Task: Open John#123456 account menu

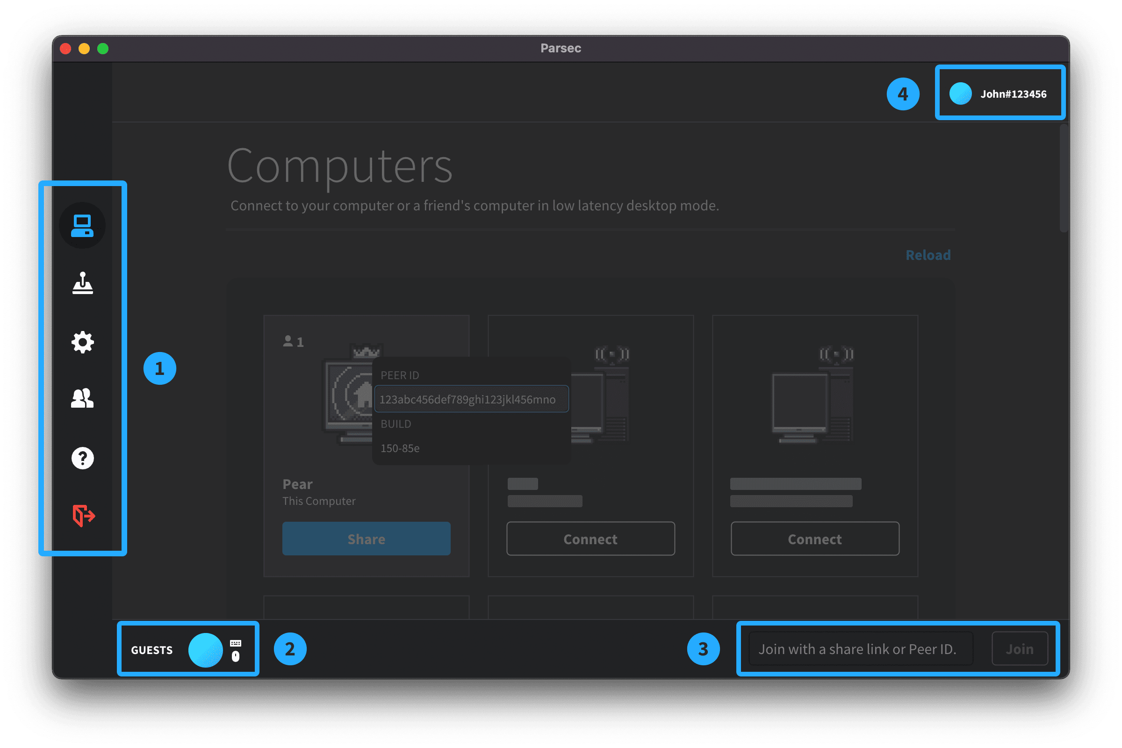Action: point(1013,94)
